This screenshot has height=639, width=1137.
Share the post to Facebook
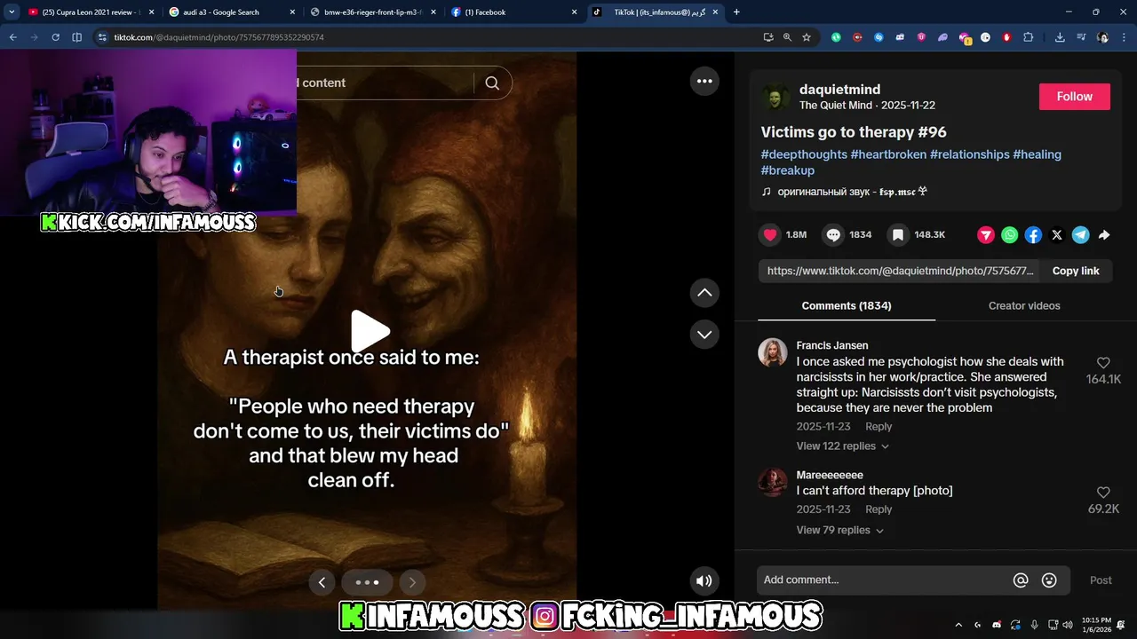[1033, 235]
